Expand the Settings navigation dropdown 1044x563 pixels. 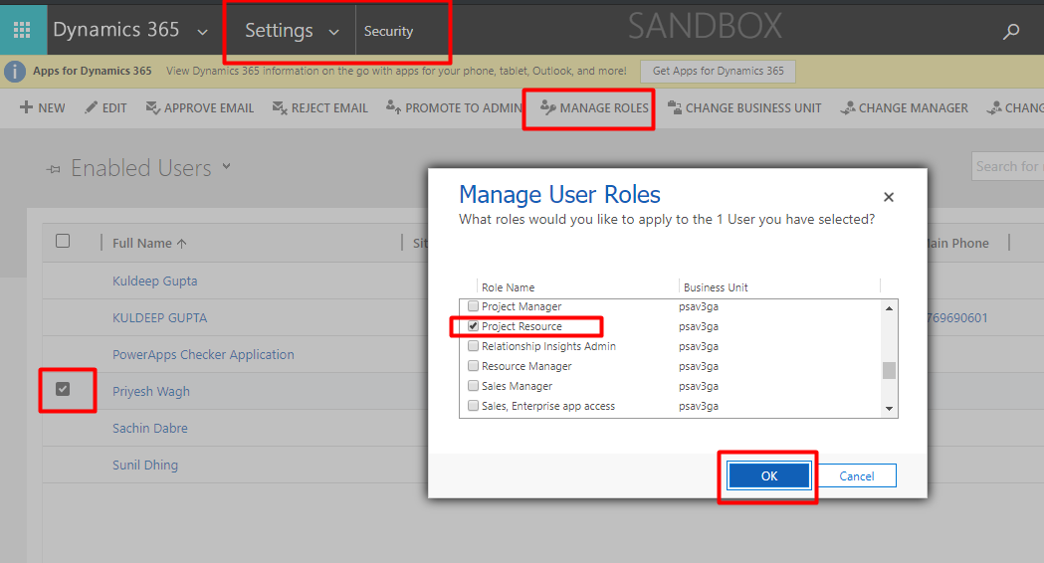[x=334, y=32]
